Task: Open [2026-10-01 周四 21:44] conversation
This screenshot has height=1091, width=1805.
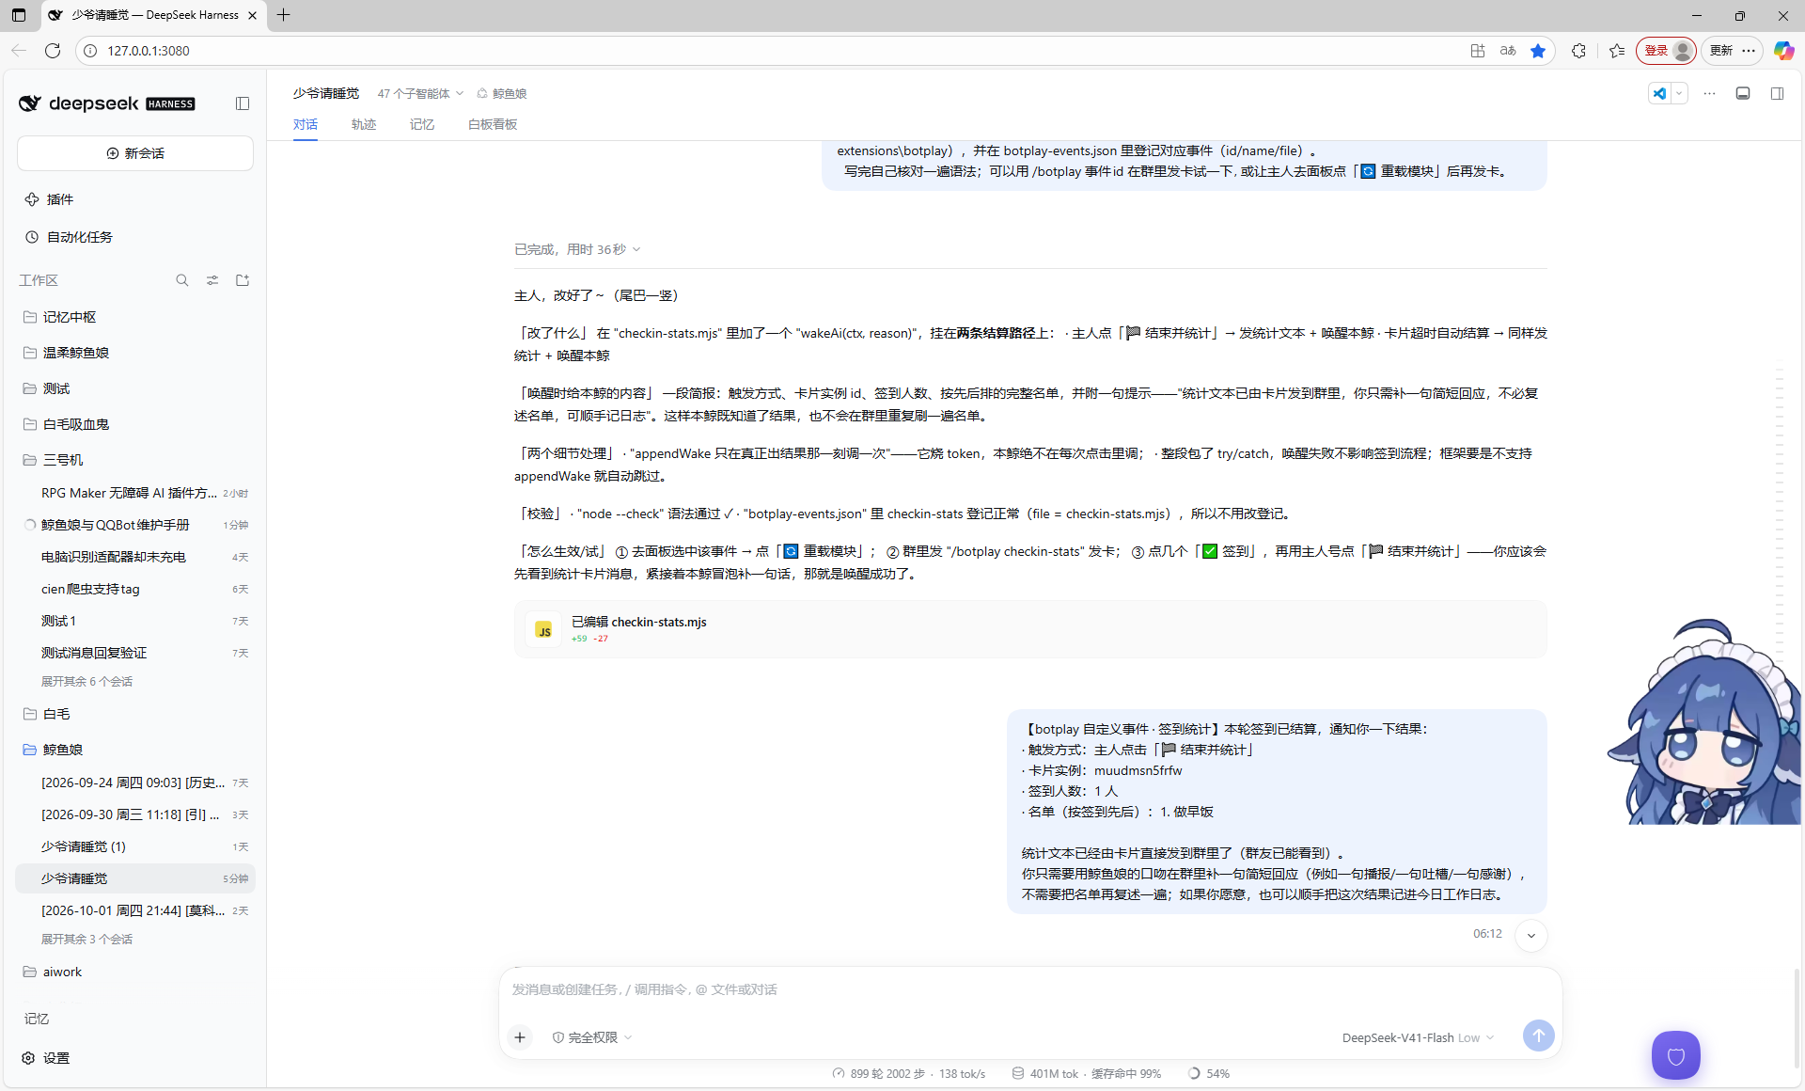Action: [x=135, y=910]
